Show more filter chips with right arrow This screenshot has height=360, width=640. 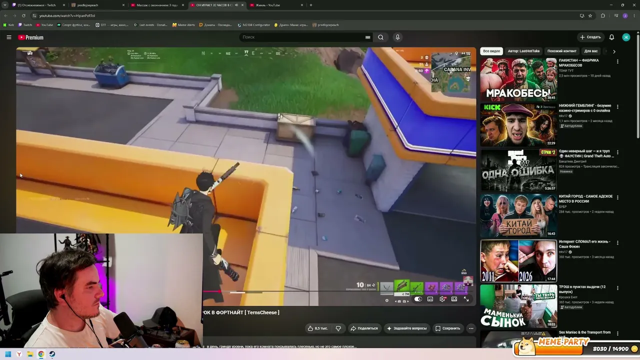point(614,51)
